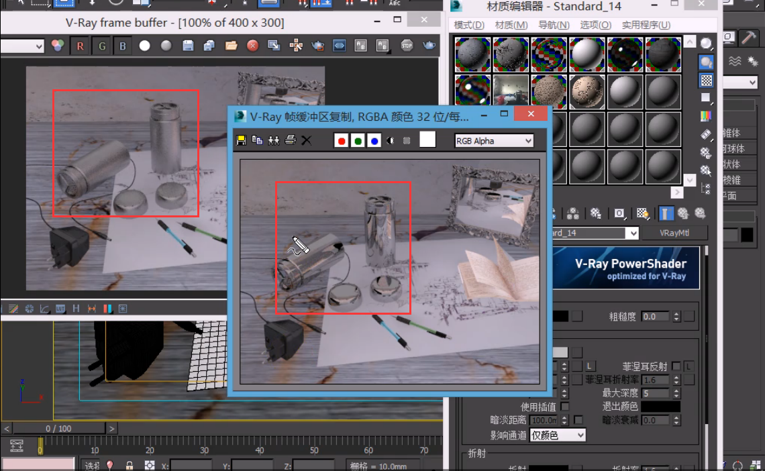
Task: Expand the 影响通道 dropdown
Action: 557,435
